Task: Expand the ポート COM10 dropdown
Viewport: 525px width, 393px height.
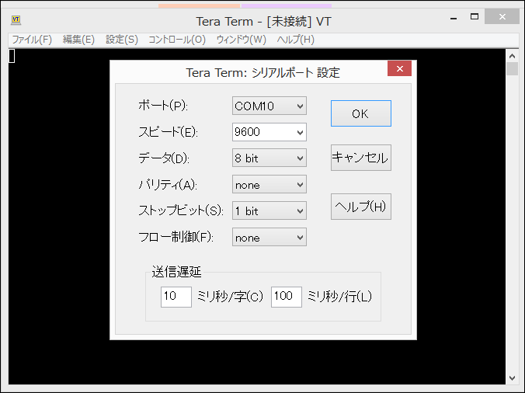Action: [x=269, y=106]
